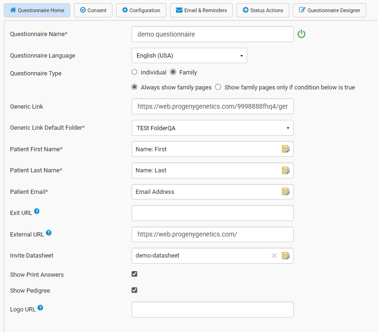Image resolution: width=378 pixels, height=332 pixels.
Task: Toggle the Show Pedigree checkbox
Action: click(x=134, y=290)
